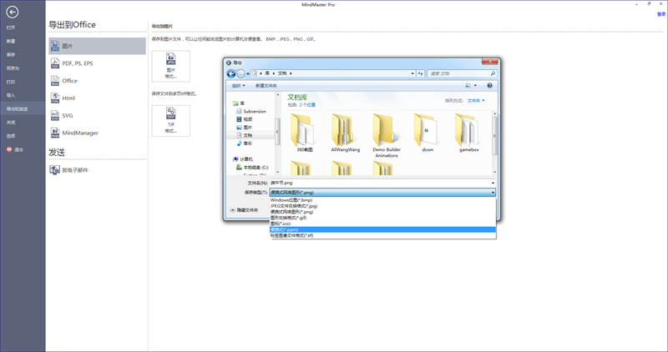Choose the MindManager export option

(97, 133)
